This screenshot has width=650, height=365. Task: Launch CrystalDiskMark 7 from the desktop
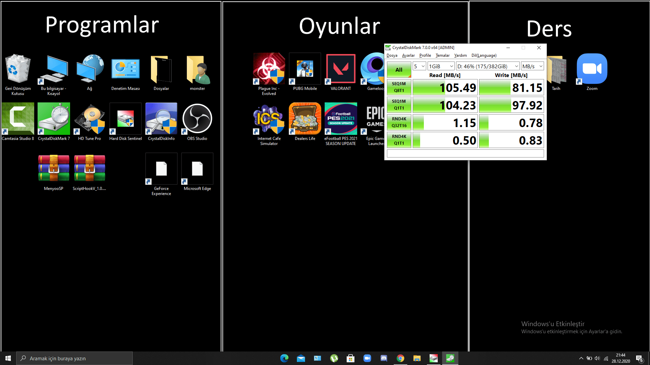click(53, 119)
